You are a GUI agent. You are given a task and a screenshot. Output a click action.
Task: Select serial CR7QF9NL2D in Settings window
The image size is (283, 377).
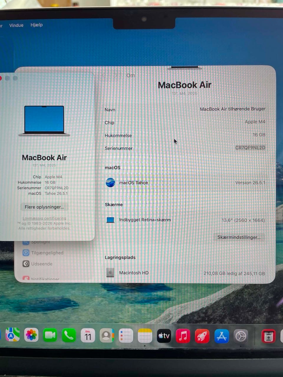[x=250, y=148]
